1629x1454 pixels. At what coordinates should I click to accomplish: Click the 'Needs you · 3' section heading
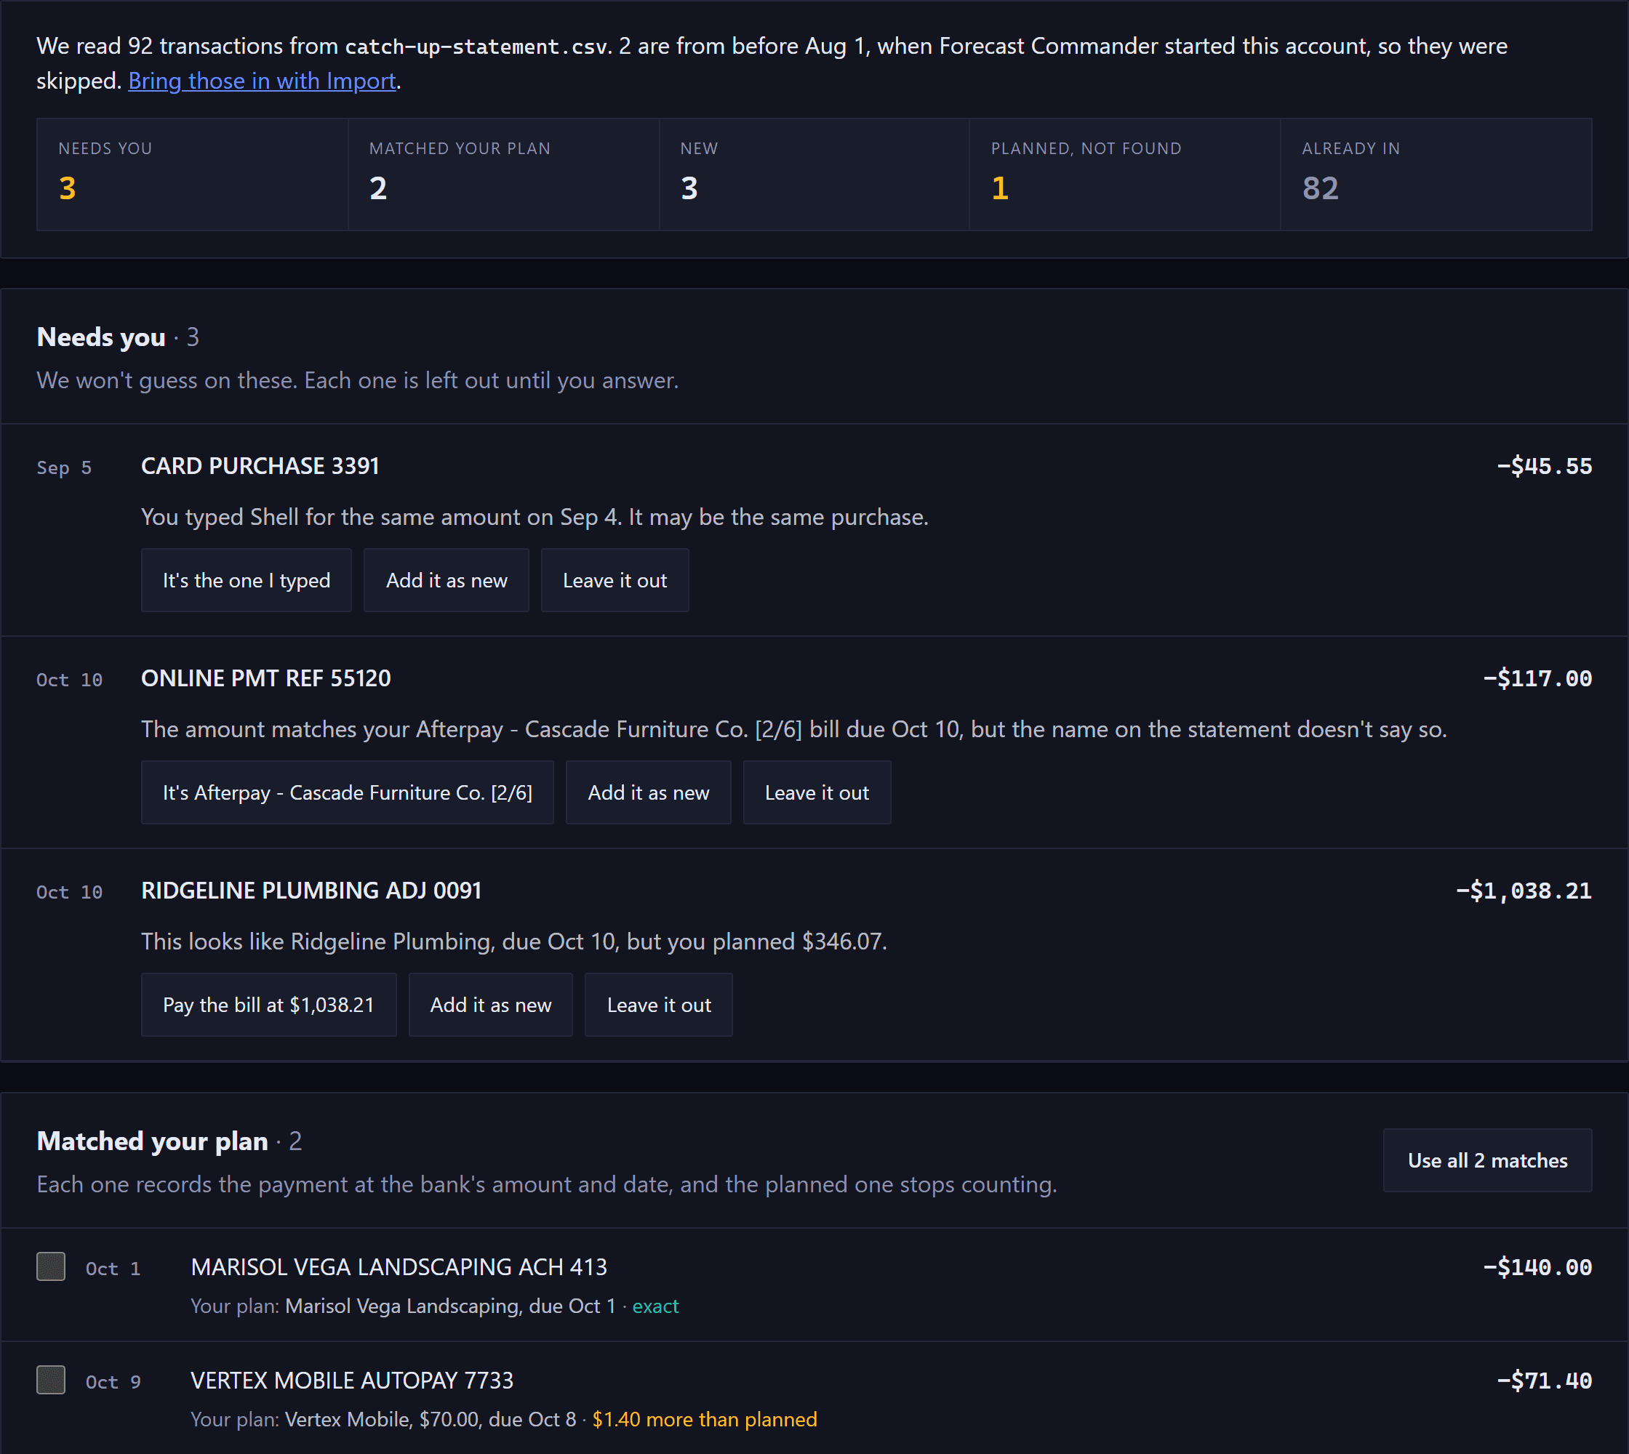tap(119, 337)
